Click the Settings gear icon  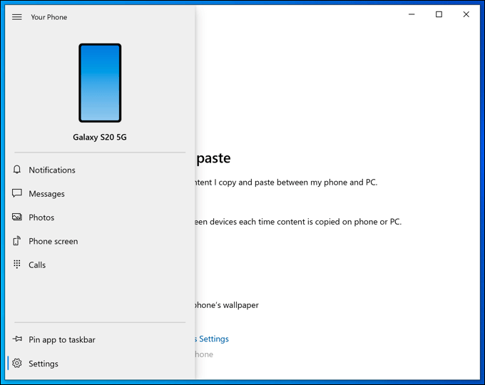17,364
